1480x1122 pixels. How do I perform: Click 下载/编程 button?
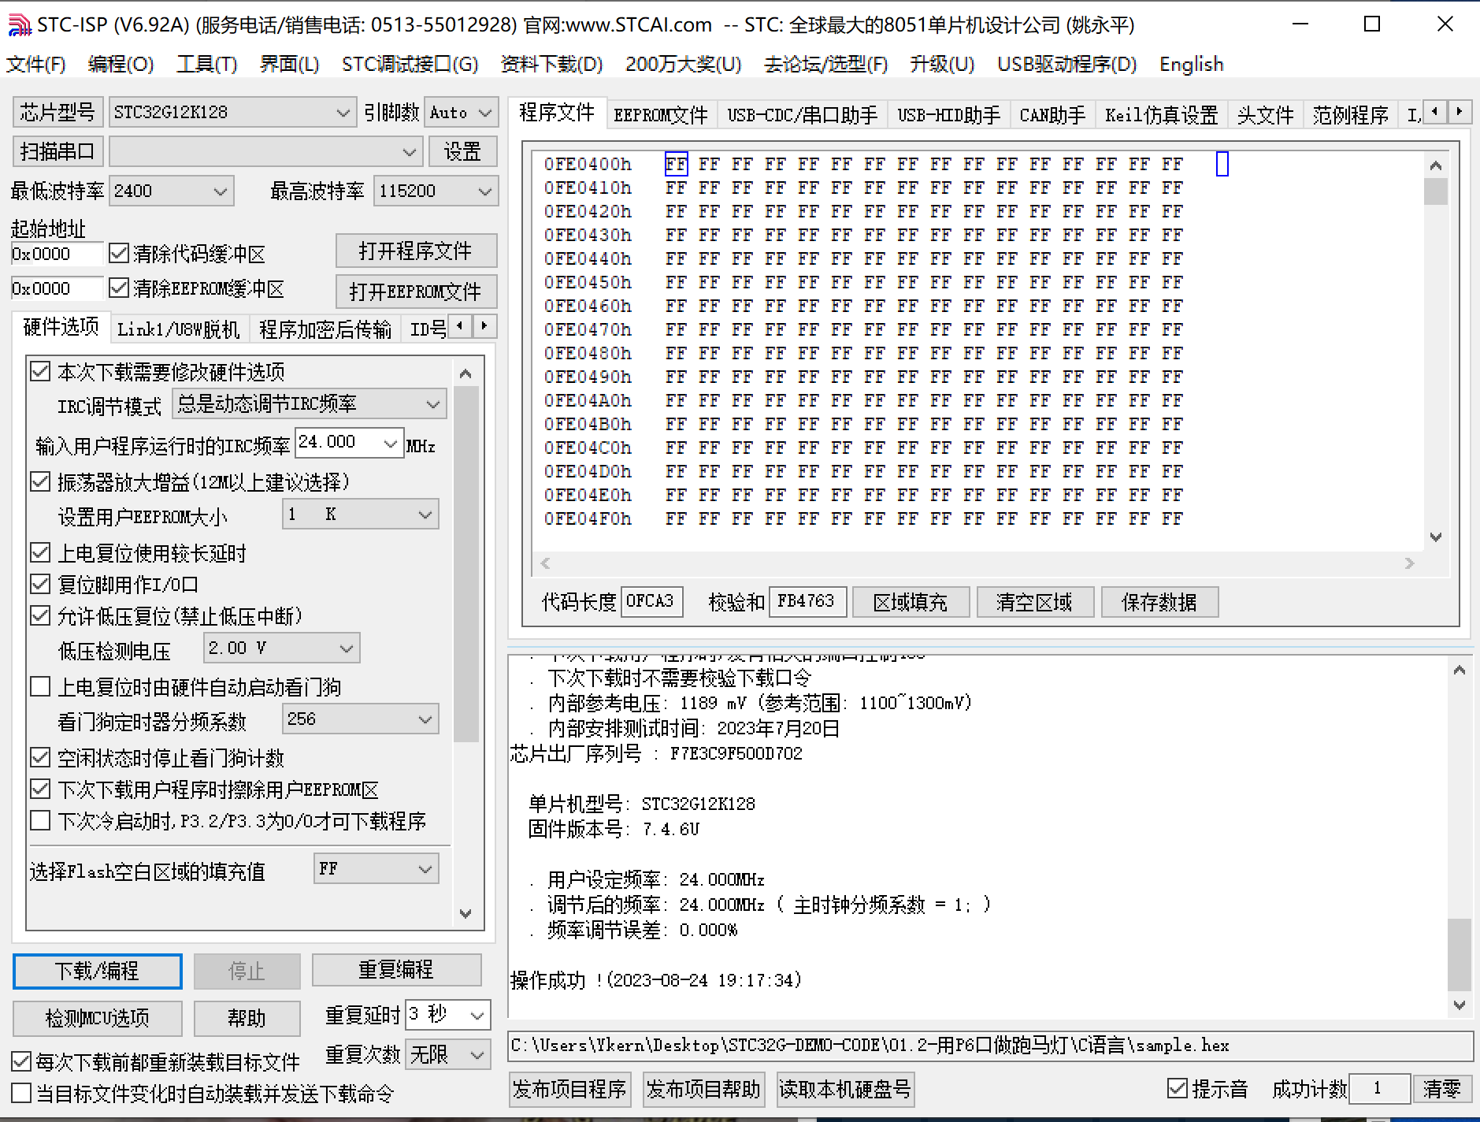(97, 971)
